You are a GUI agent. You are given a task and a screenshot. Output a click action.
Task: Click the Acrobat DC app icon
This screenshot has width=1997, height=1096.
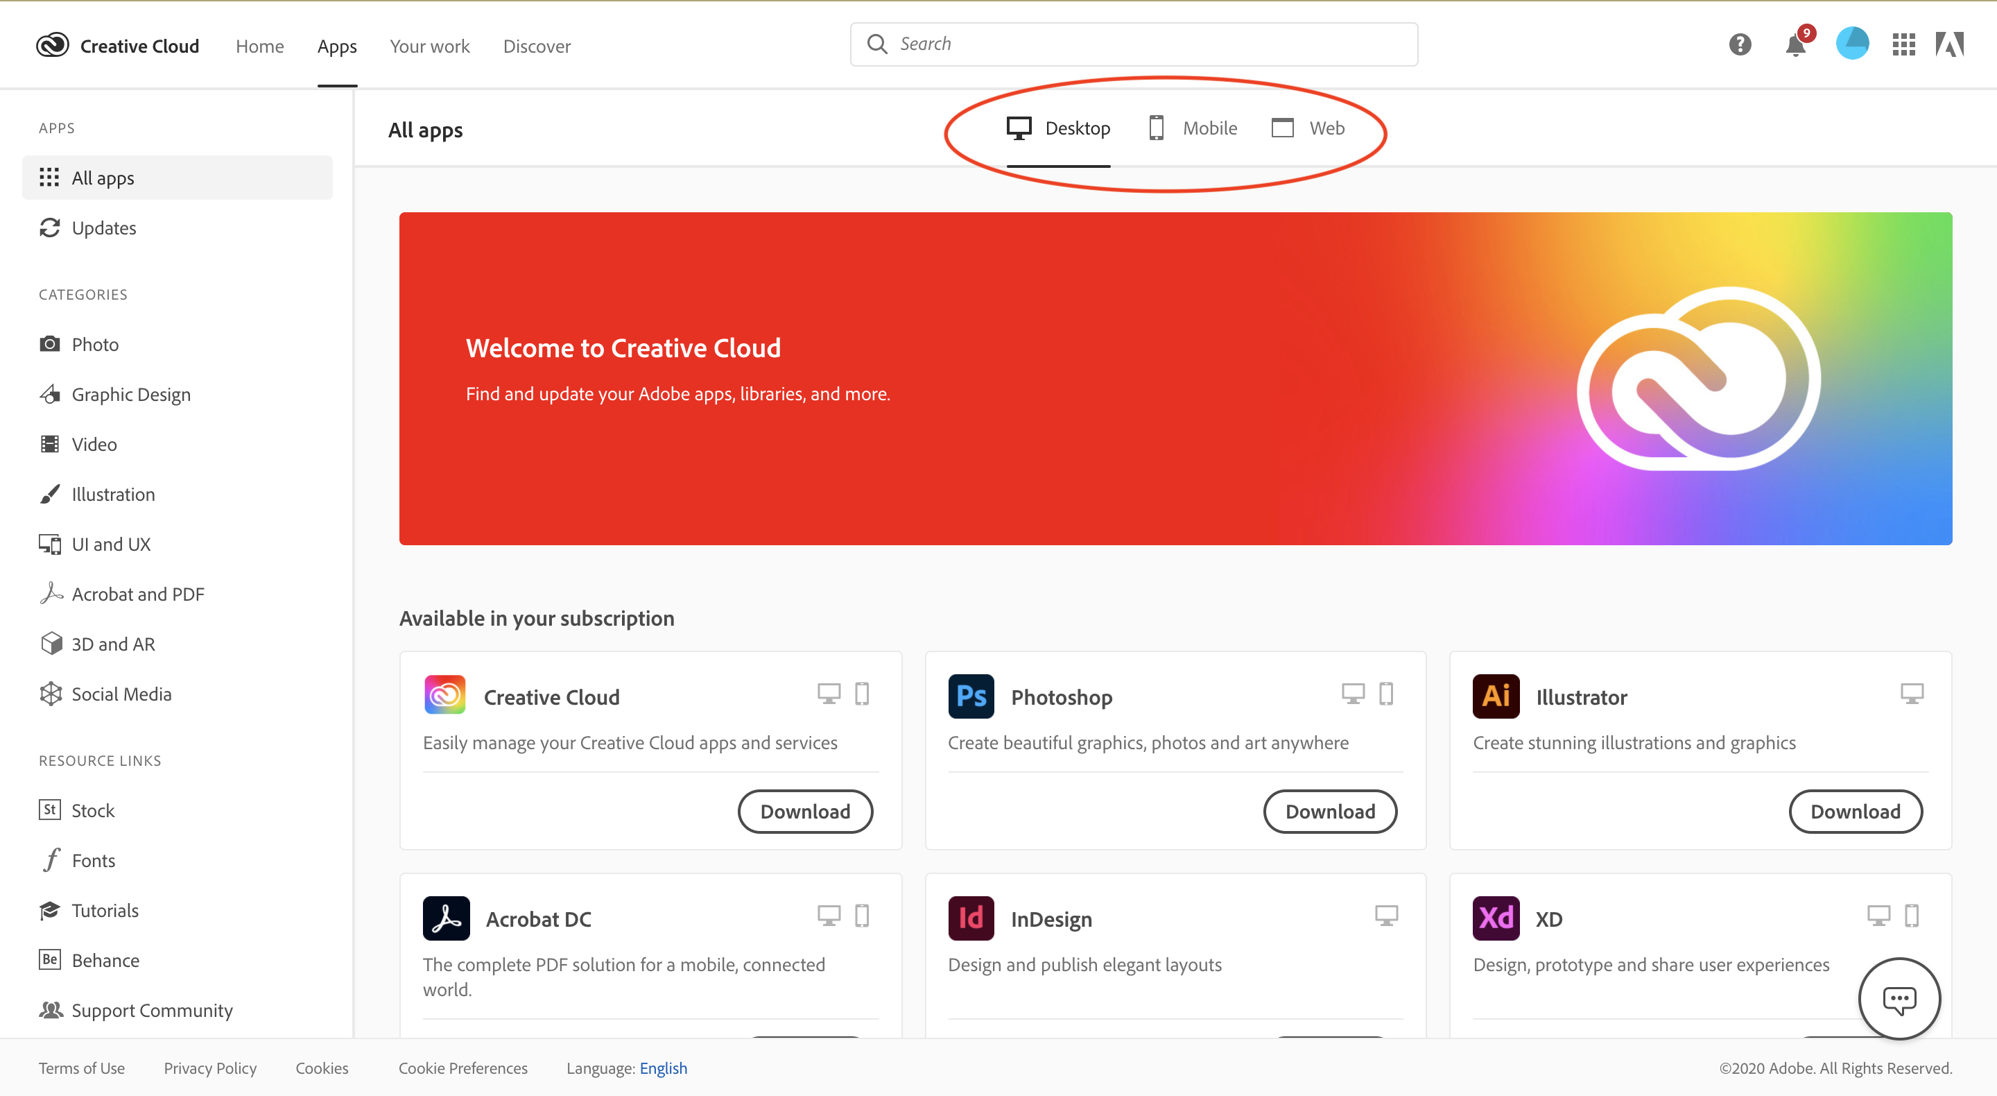click(446, 918)
